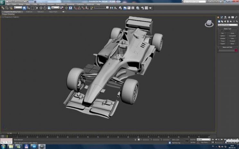Select the Shapes create category
The width and height of the screenshot is (239, 149).
point(222,21)
